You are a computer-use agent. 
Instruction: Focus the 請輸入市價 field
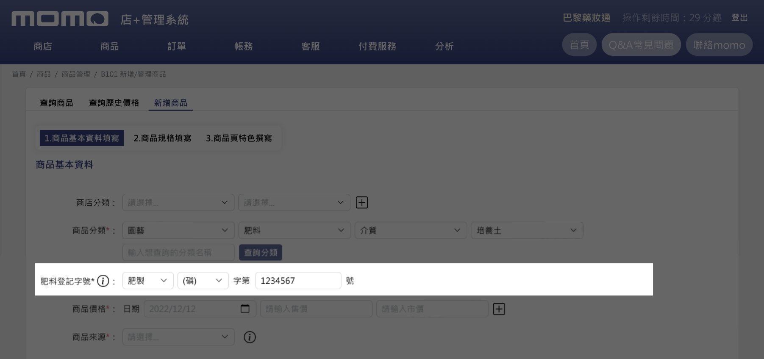433,309
